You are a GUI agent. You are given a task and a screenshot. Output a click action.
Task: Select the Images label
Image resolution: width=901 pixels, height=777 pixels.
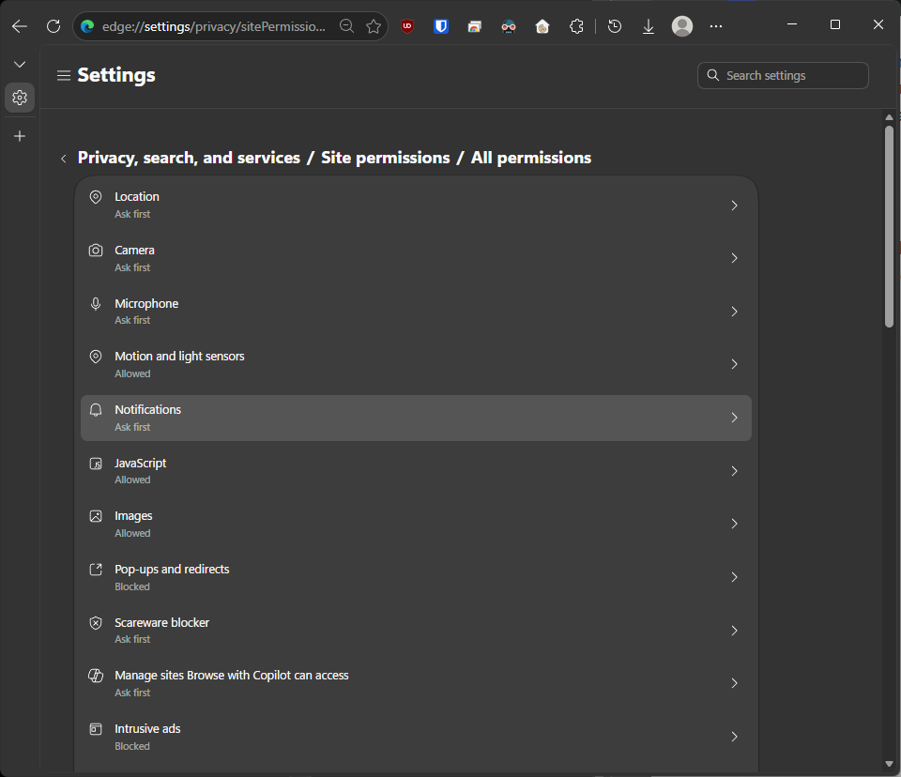click(133, 516)
